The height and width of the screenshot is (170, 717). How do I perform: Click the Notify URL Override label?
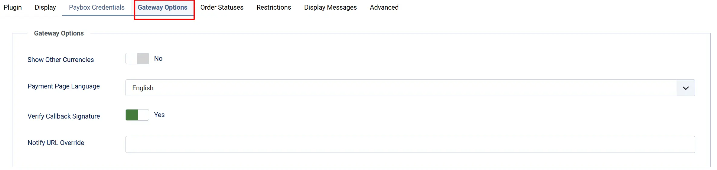tap(56, 143)
